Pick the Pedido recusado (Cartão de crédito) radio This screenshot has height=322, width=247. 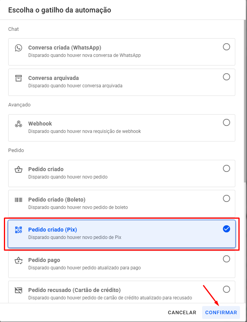pyautogui.click(x=226, y=289)
